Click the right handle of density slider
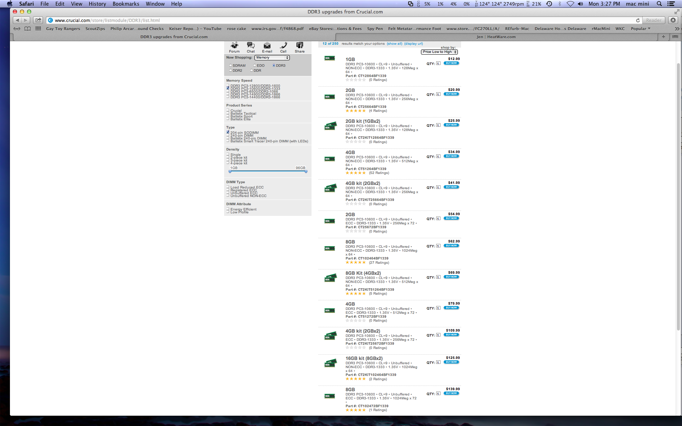Viewport: 682px width, 426px height. 306,171
